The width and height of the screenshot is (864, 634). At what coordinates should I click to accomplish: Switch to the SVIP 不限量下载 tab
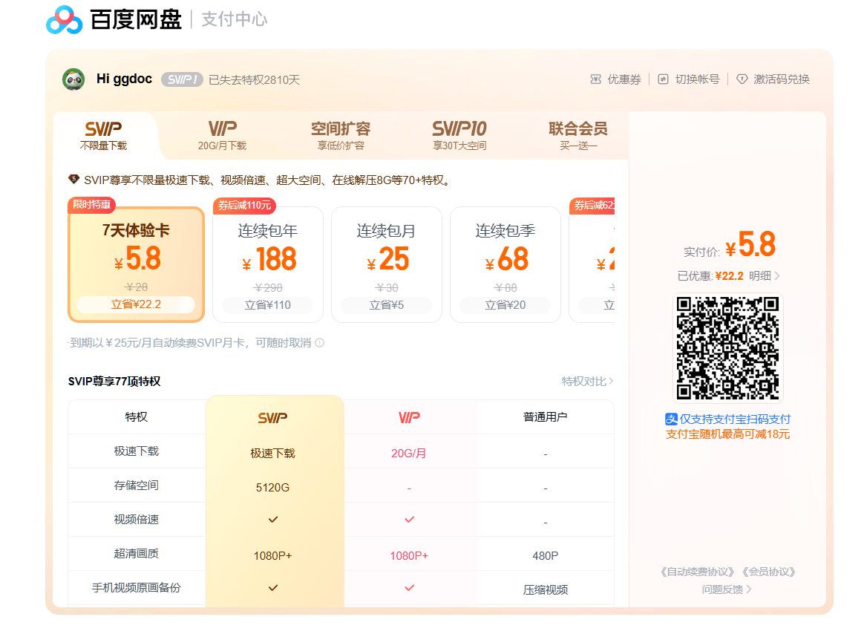104,136
